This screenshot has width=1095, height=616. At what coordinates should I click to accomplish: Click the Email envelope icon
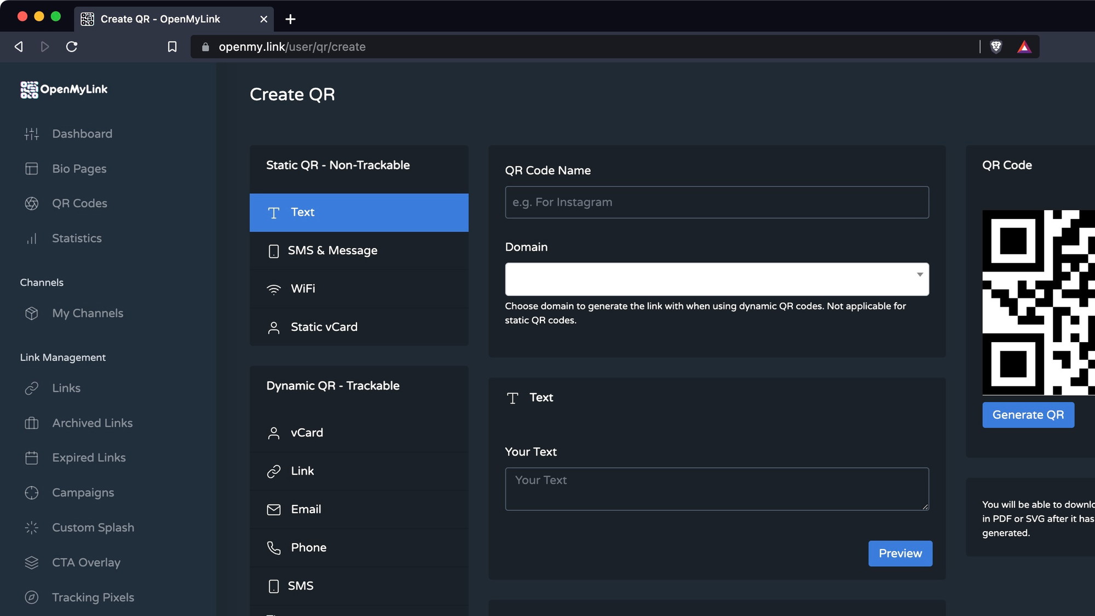coord(274,510)
